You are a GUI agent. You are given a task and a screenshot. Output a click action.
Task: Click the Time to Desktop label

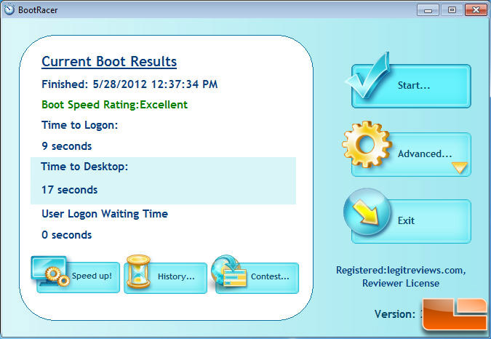pyautogui.click(x=84, y=167)
